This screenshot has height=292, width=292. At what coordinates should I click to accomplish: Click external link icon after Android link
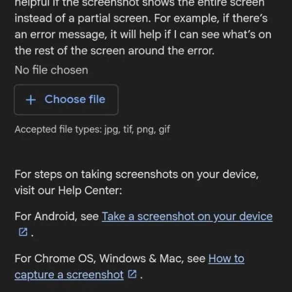pos(22,233)
